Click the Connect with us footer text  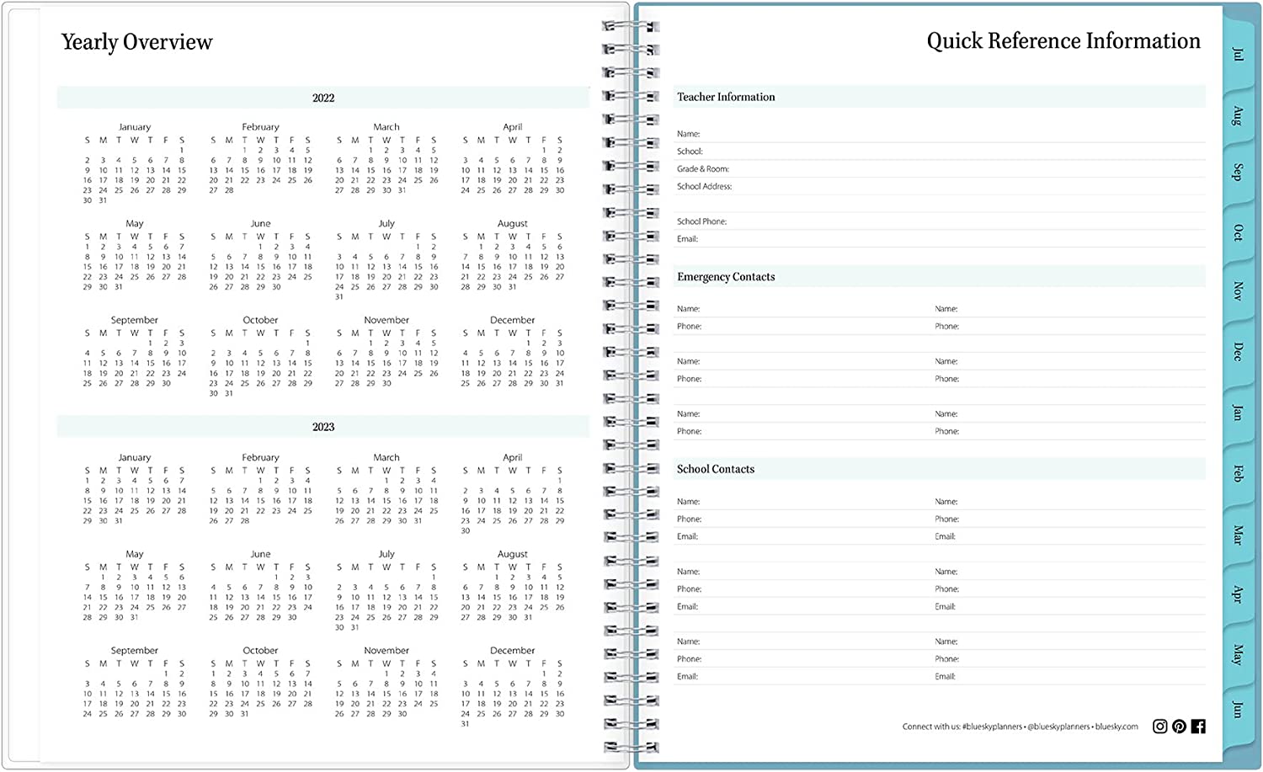1020,727
